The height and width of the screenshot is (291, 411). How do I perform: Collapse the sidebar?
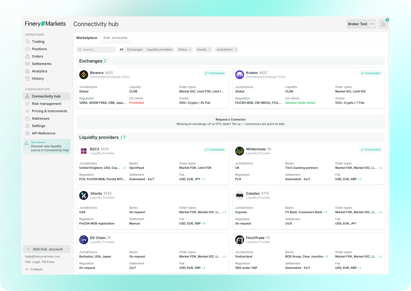coord(34,269)
